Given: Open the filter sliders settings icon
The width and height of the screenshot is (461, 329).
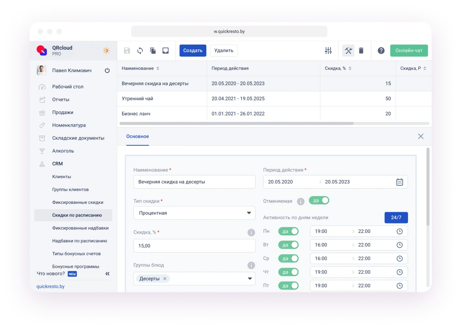Looking at the screenshot, I should [328, 51].
